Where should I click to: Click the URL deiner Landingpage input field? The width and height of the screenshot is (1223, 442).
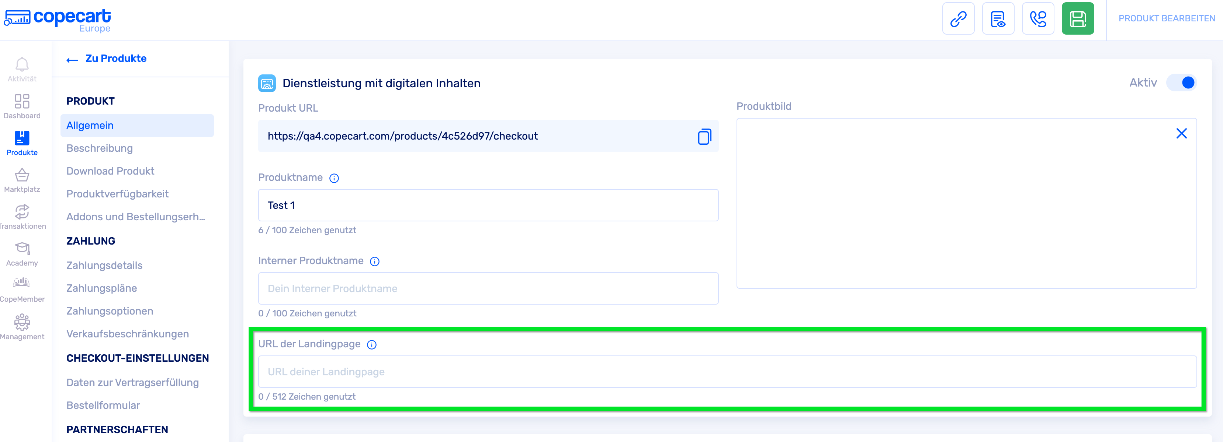[727, 372]
